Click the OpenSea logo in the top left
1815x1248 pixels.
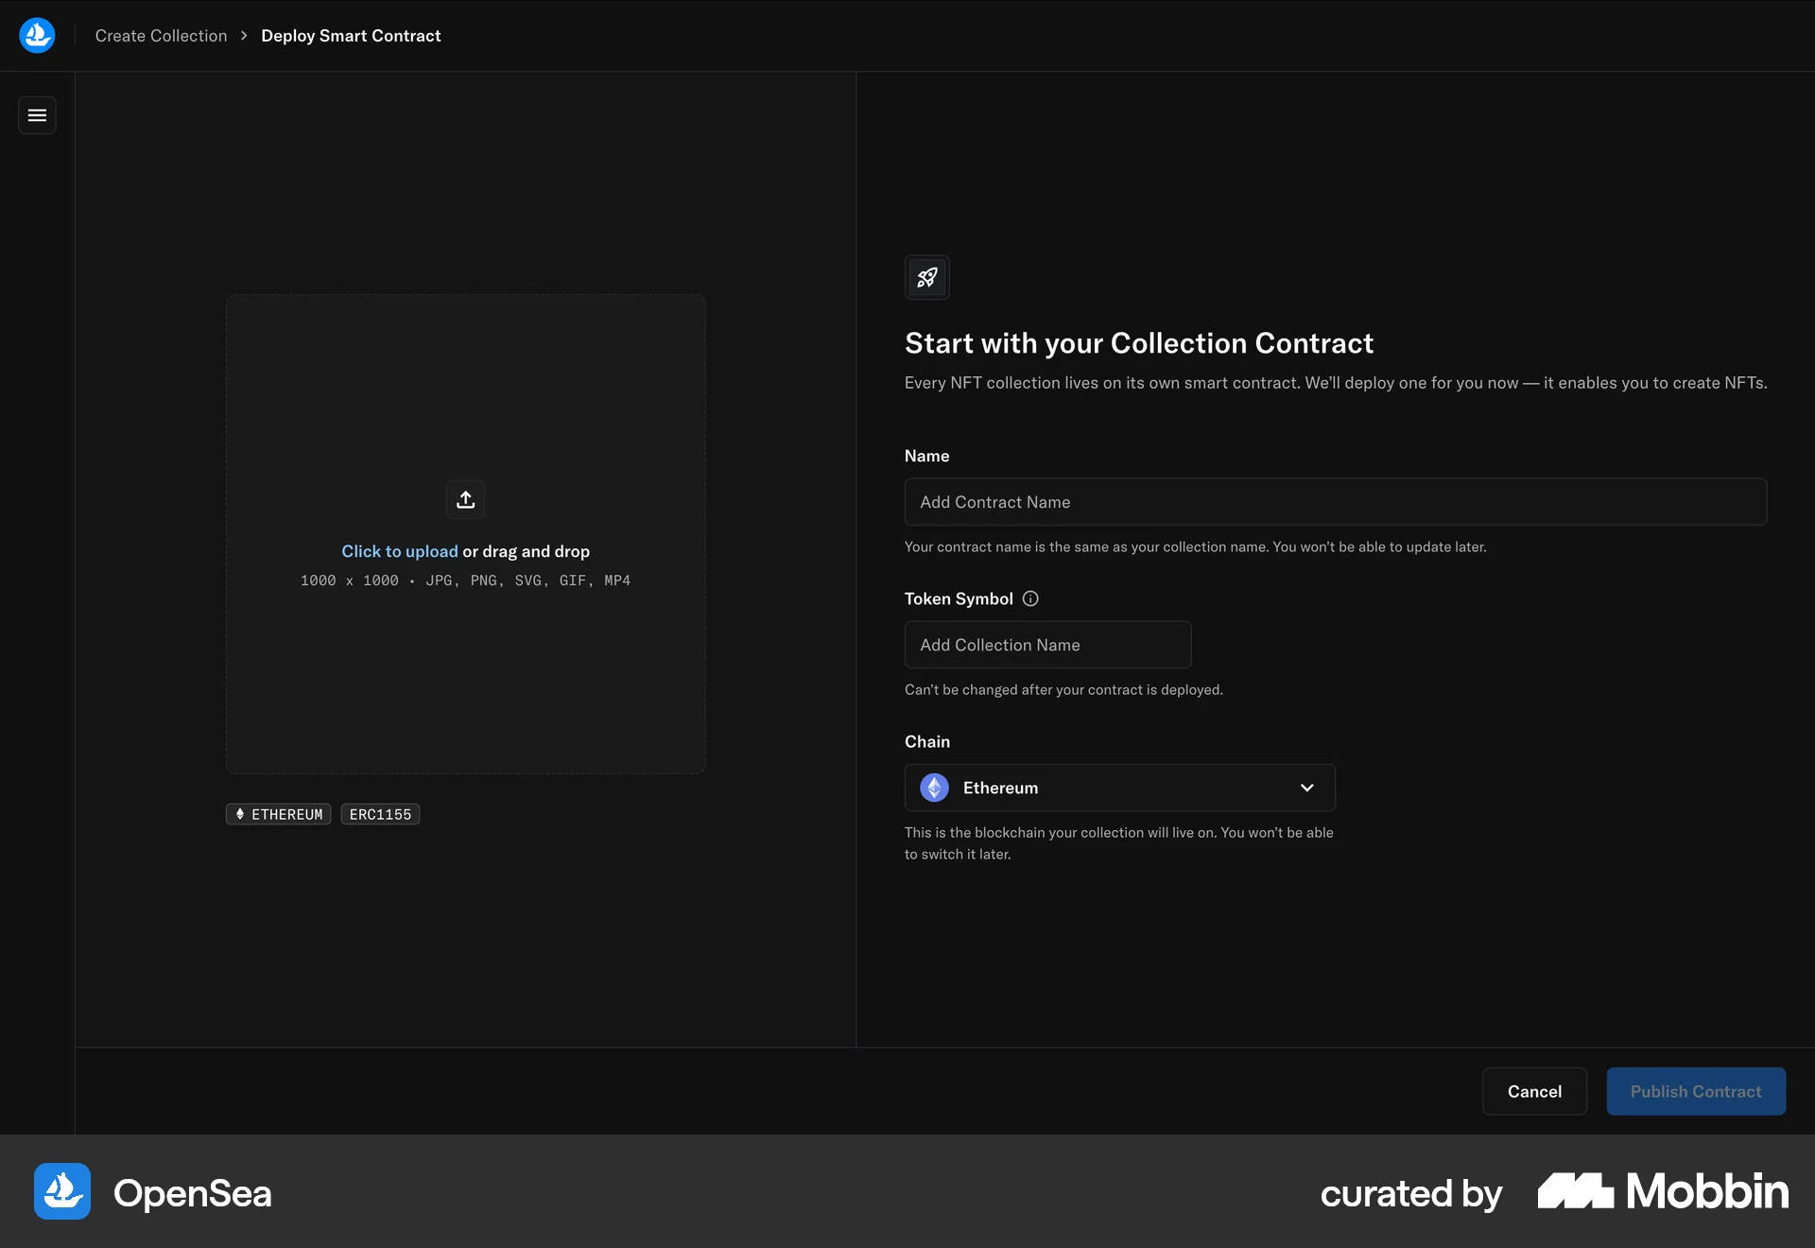click(x=37, y=35)
